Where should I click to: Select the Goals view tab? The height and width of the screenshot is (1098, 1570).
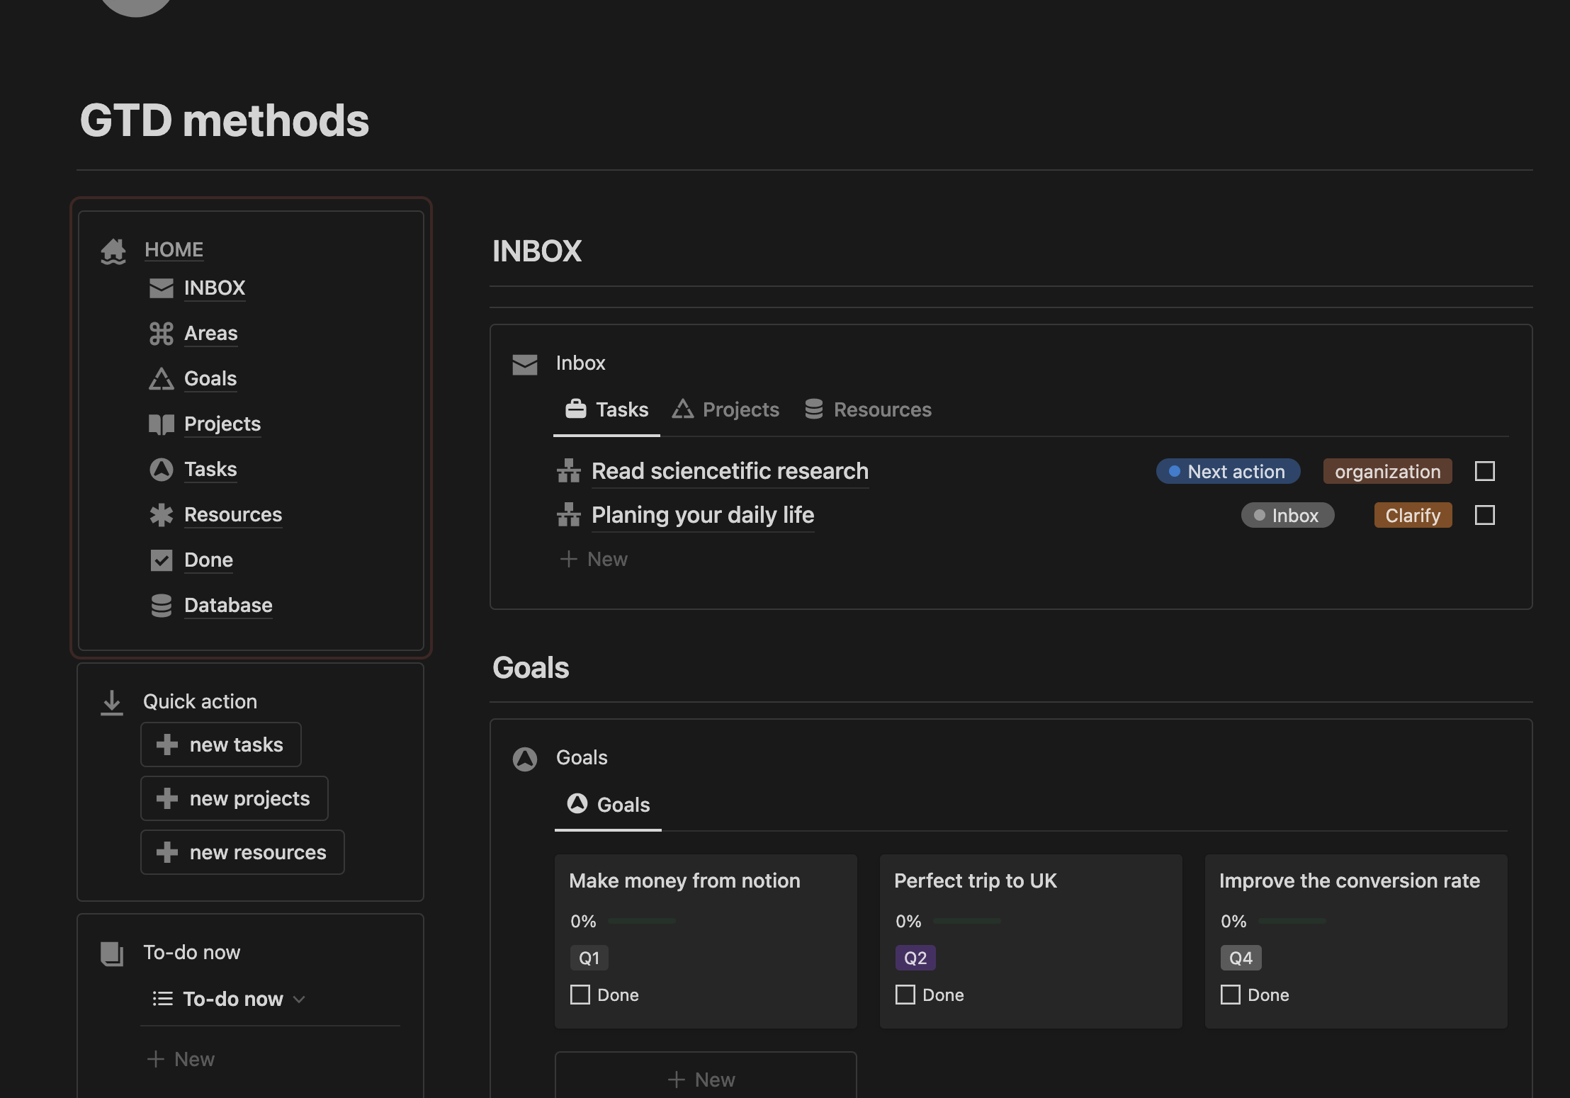(x=609, y=805)
